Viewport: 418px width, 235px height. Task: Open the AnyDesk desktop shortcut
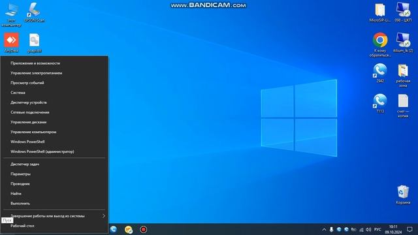pyautogui.click(x=11, y=42)
